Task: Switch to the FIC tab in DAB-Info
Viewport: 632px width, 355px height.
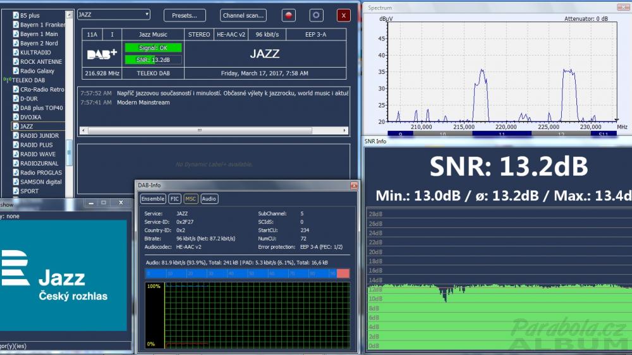Action: pos(174,198)
